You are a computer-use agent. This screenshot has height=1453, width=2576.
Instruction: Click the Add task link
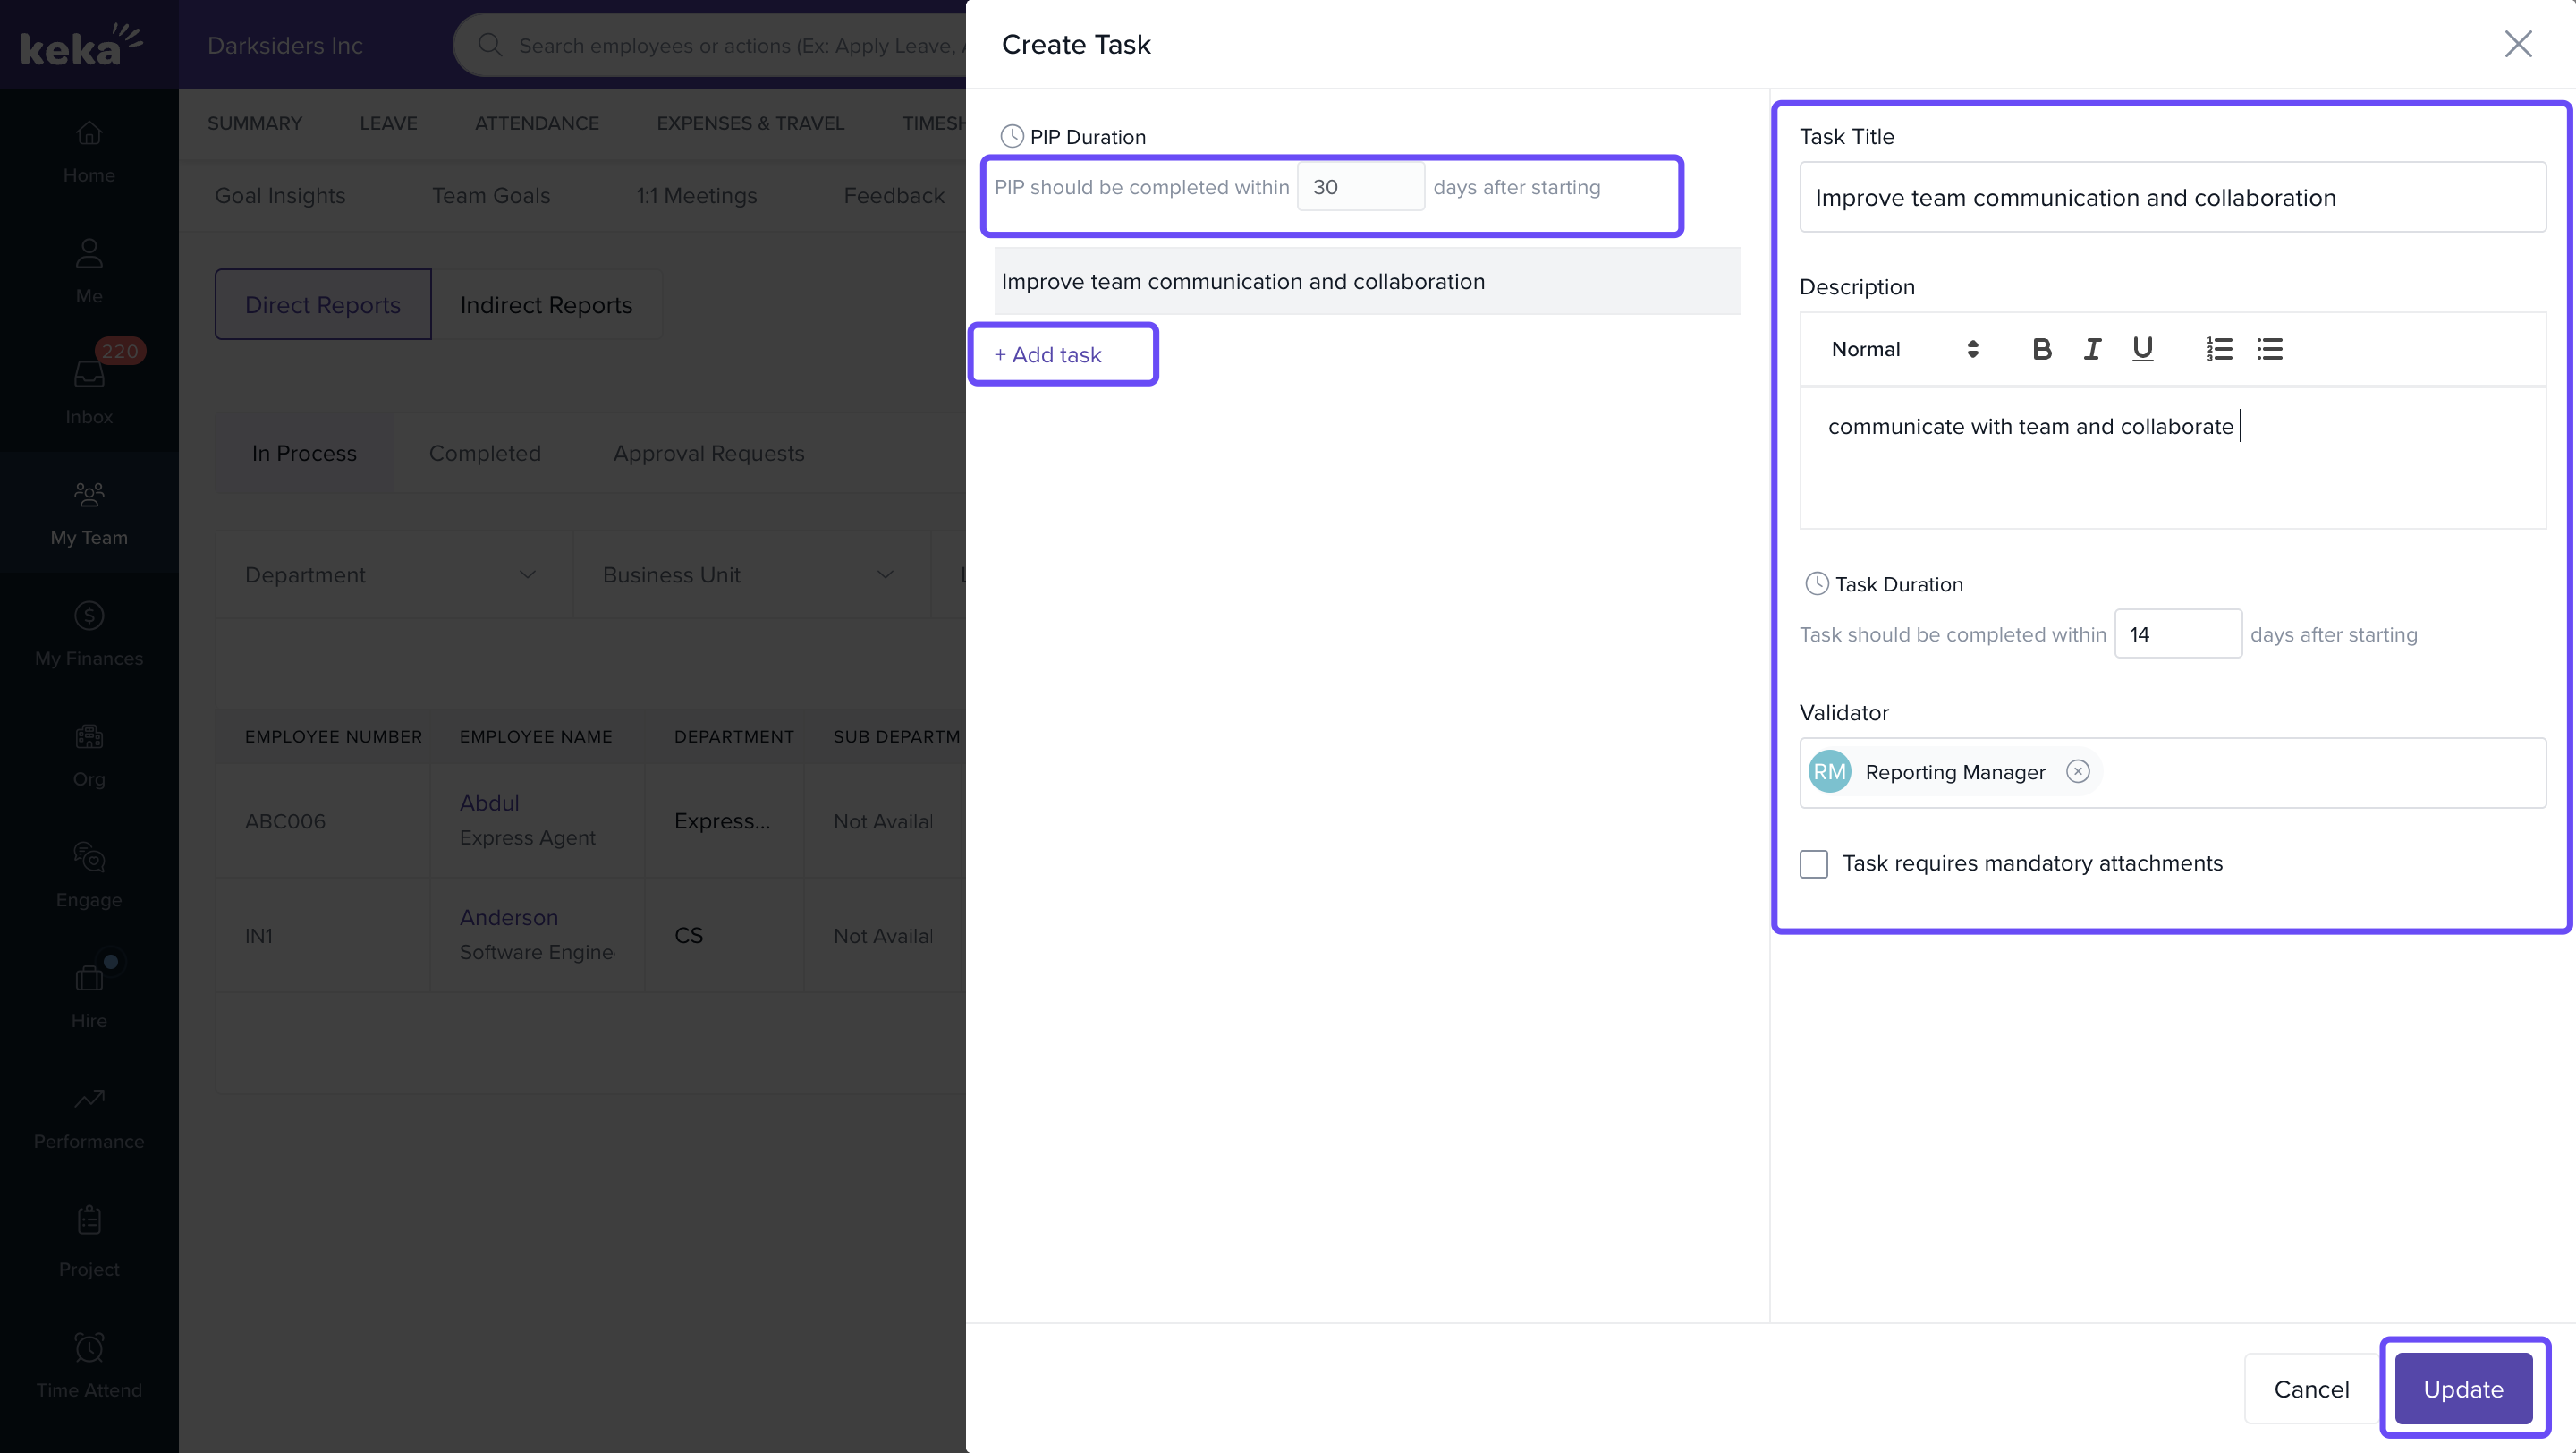1048,355
